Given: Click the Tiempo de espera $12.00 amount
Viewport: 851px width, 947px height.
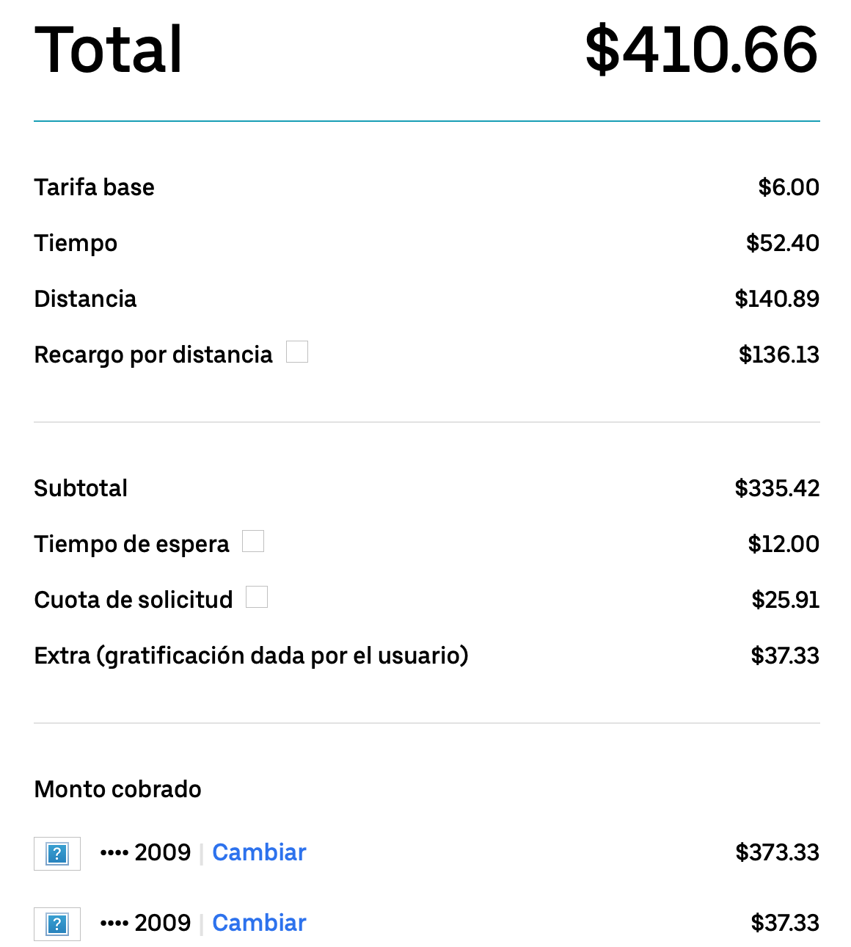Looking at the screenshot, I should (784, 544).
